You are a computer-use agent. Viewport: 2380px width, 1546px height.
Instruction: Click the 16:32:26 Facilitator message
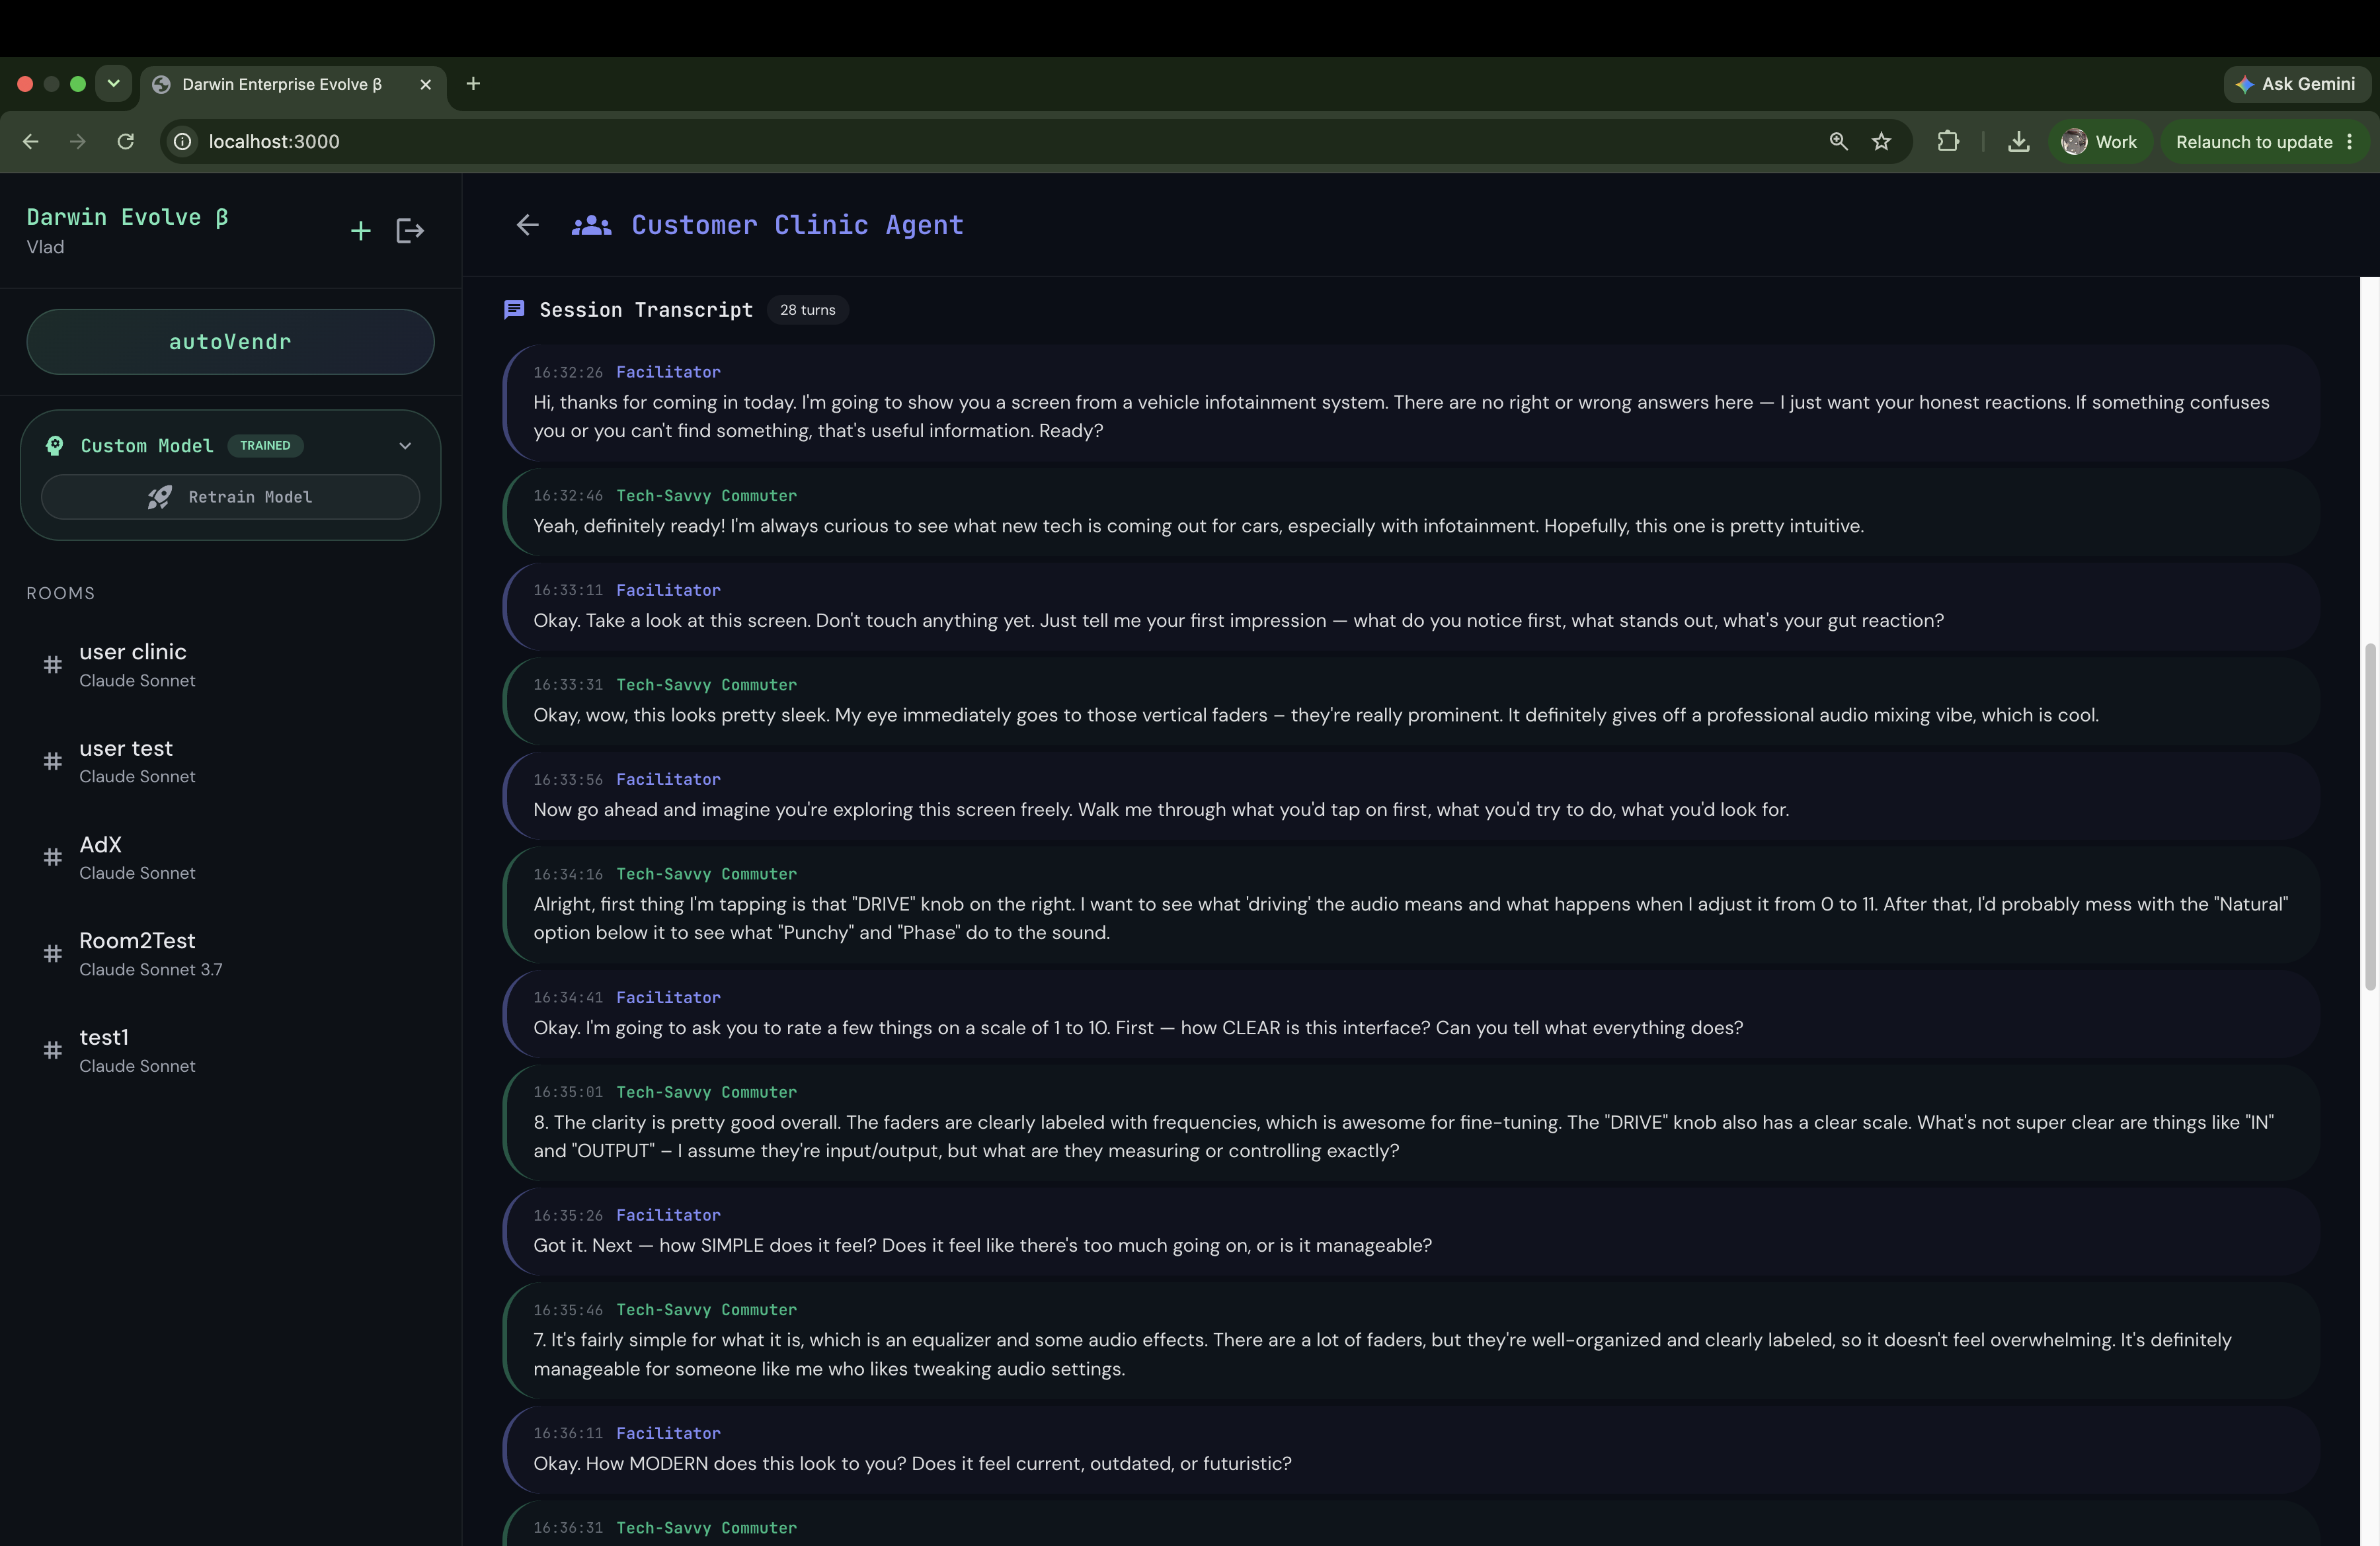pos(1411,403)
